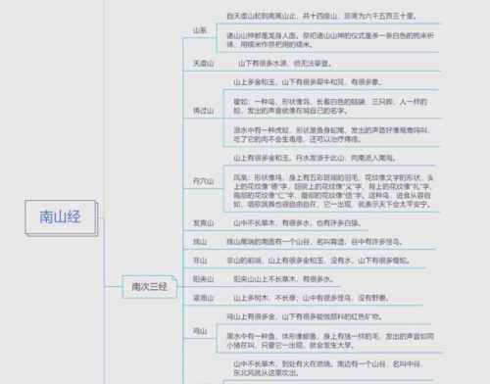Viewport: 490px width, 384px height.
Task: Click the 天虞山 topic node
Action: coord(203,64)
